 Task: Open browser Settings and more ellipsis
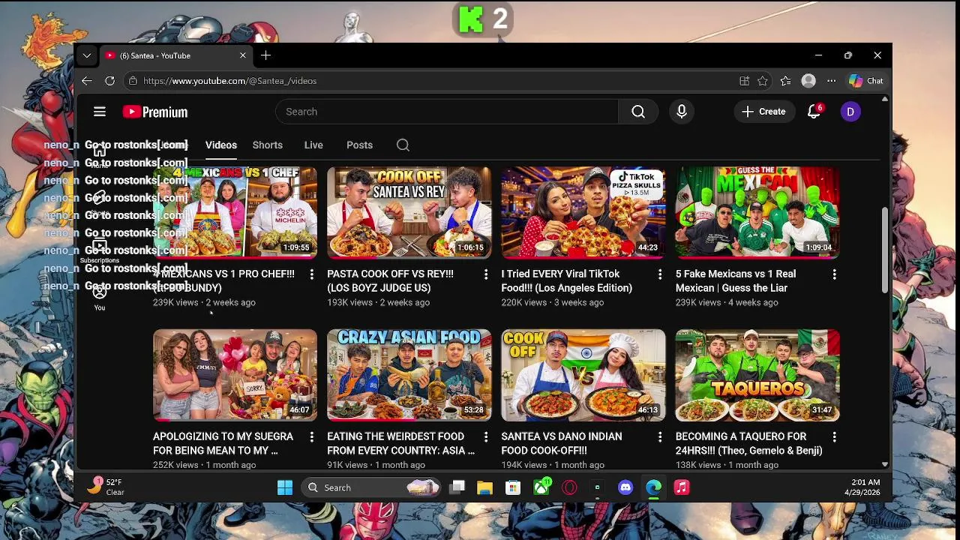tap(831, 81)
